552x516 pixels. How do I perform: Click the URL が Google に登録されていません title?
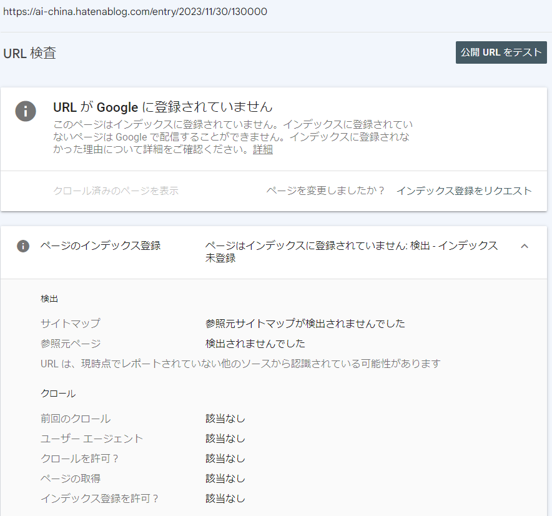coord(162,107)
